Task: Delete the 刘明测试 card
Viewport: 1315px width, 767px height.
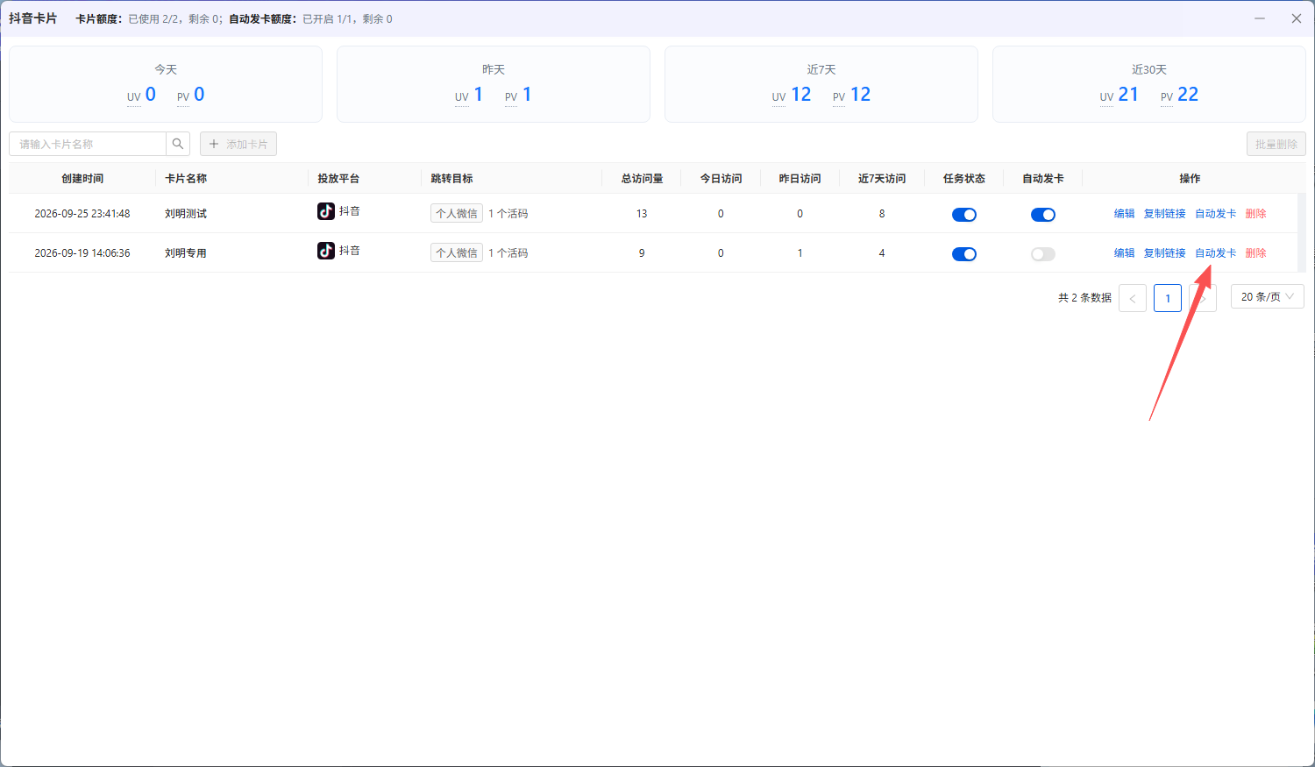Action: (x=1256, y=214)
